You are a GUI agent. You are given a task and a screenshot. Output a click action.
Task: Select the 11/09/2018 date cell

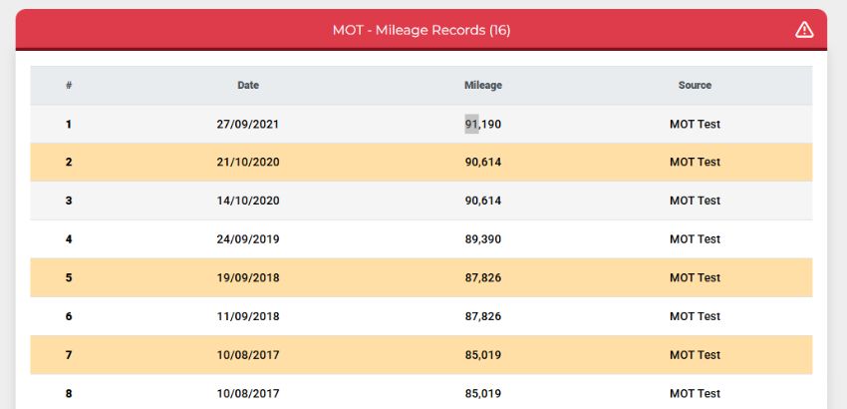coord(248,316)
